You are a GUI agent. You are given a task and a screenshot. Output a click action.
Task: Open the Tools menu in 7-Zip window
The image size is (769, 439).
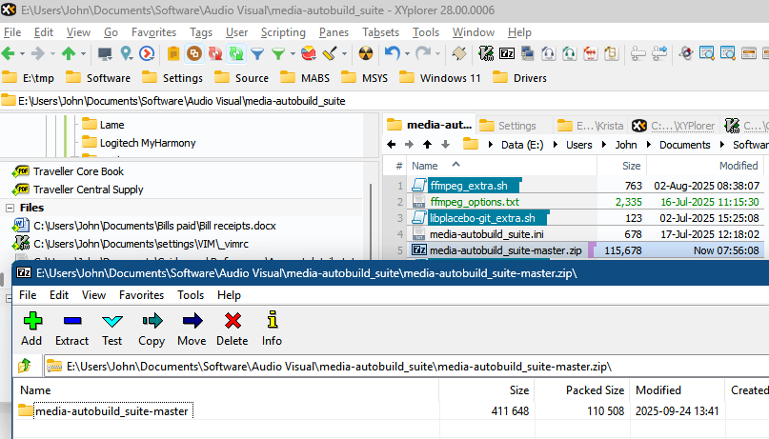[x=191, y=295]
